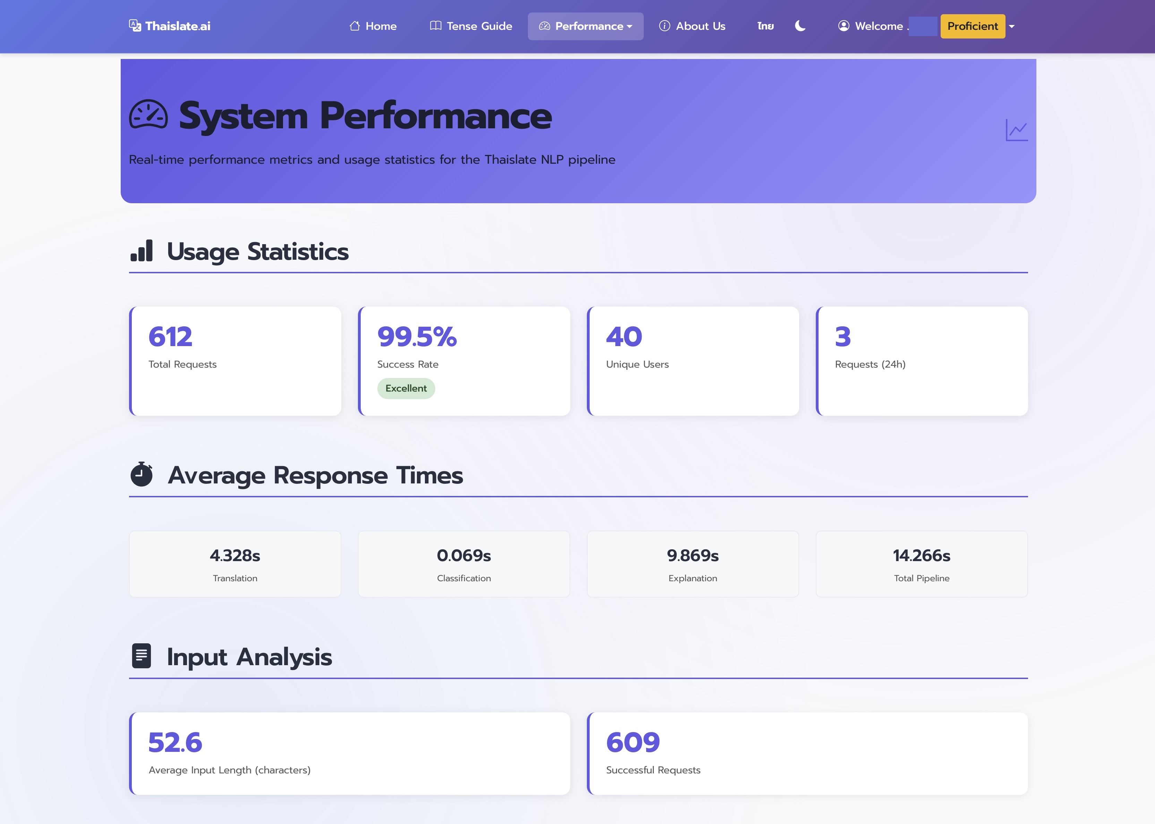The width and height of the screenshot is (1155, 824).
Task: Expand the user account dropdown arrow
Action: click(x=1012, y=26)
